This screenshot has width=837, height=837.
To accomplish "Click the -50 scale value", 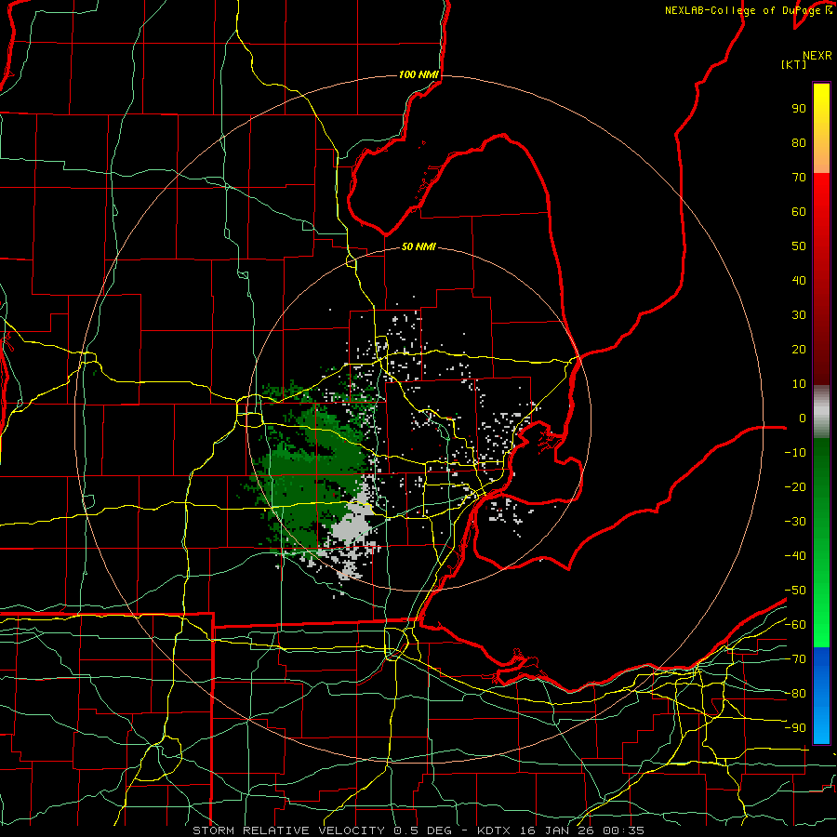I will coord(795,591).
